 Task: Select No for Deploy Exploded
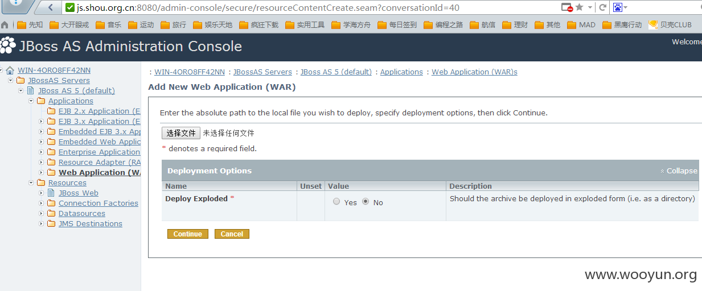(366, 202)
